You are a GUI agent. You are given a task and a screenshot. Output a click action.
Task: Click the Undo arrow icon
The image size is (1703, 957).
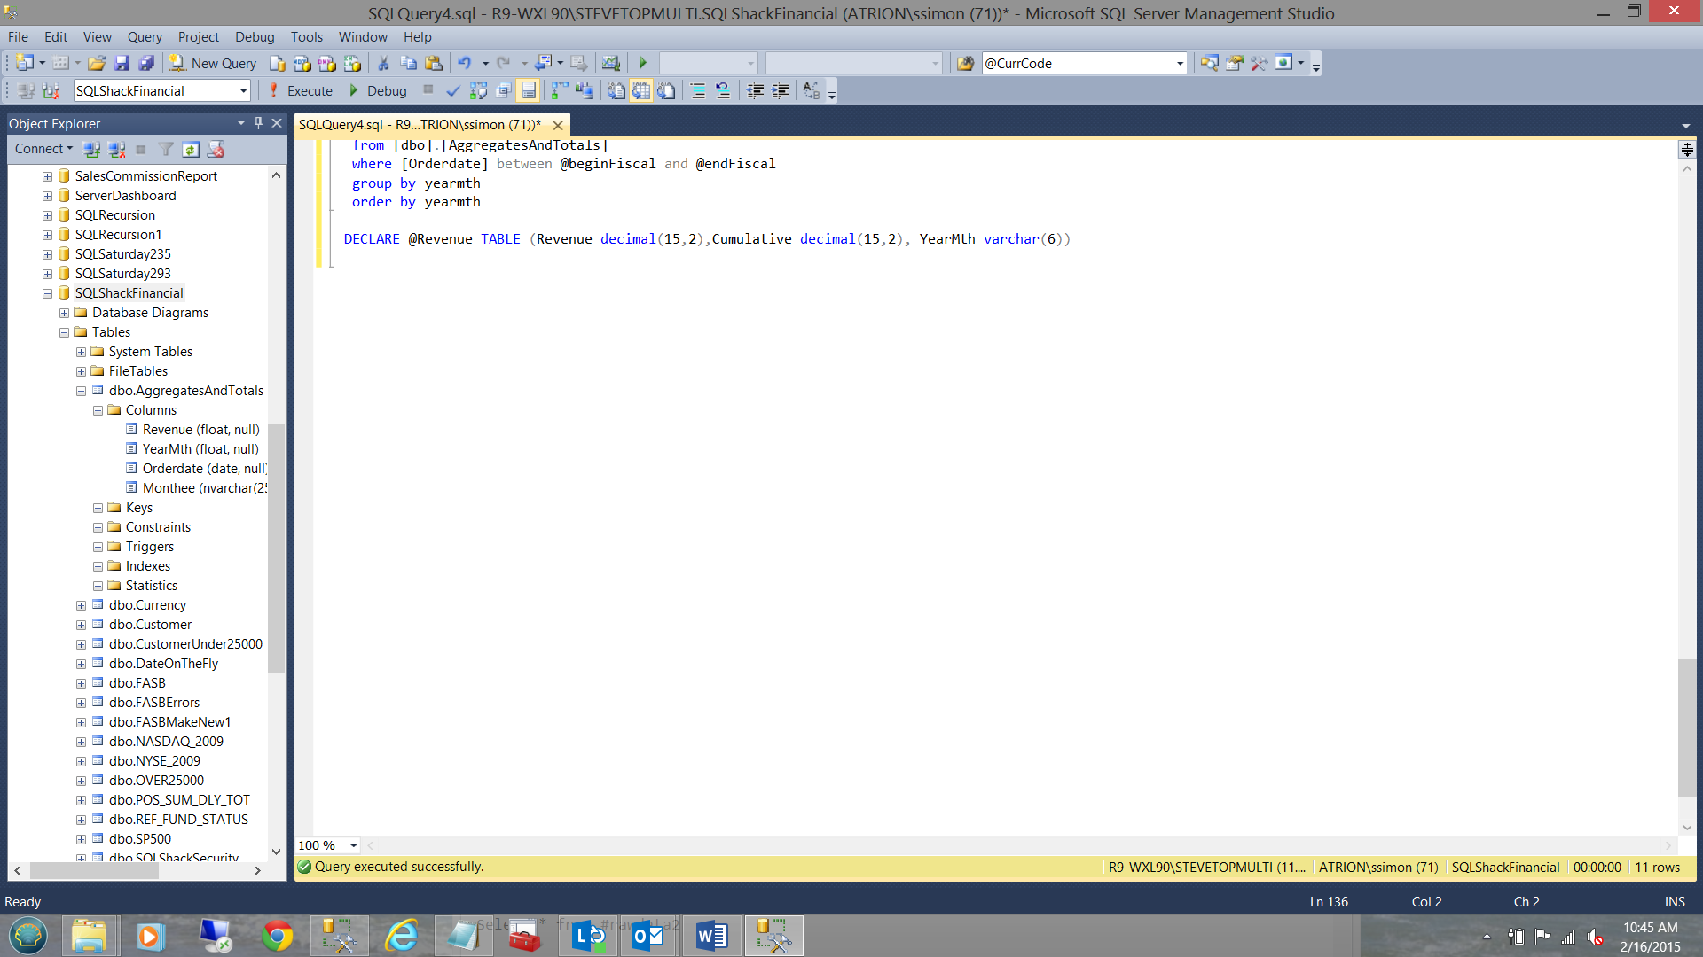point(464,64)
